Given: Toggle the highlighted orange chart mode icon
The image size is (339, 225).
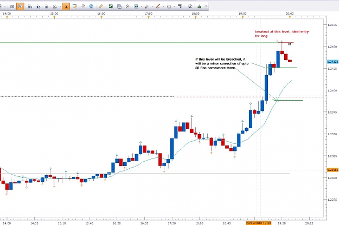Looking at the screenshot, I should [20, 6].
